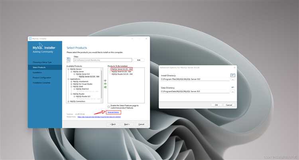Viewport: 299px width, 160px height.
Task: Add selected product with the right green arrow
Action: pos(105,81)
